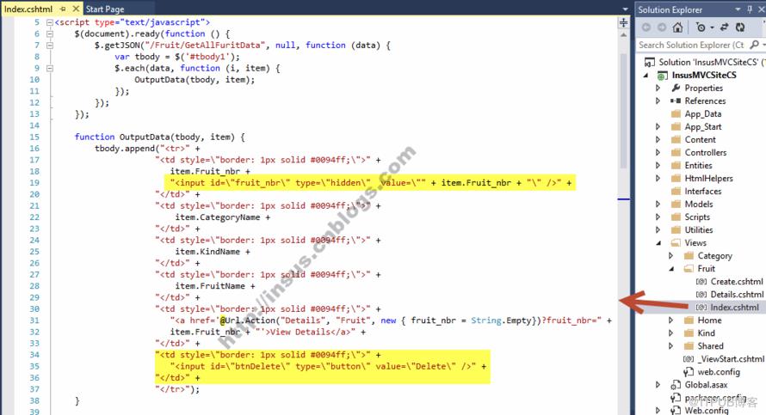The height and width of the screenshot is (415, 766).
Task: Switch to the Start Page tab
Action: click(105, 9)
